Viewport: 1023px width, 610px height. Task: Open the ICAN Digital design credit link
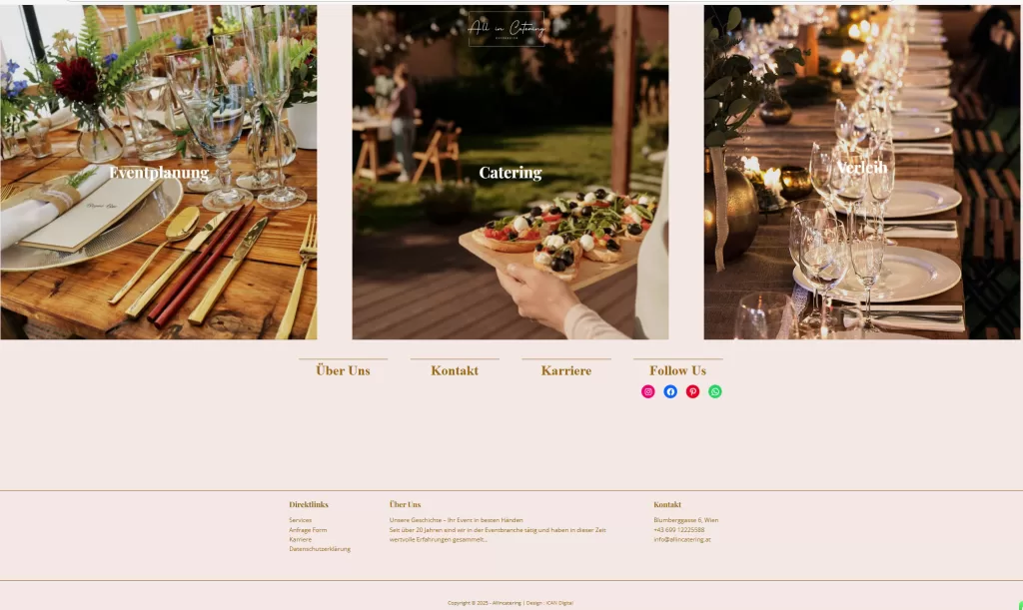(x=559, y=603)
